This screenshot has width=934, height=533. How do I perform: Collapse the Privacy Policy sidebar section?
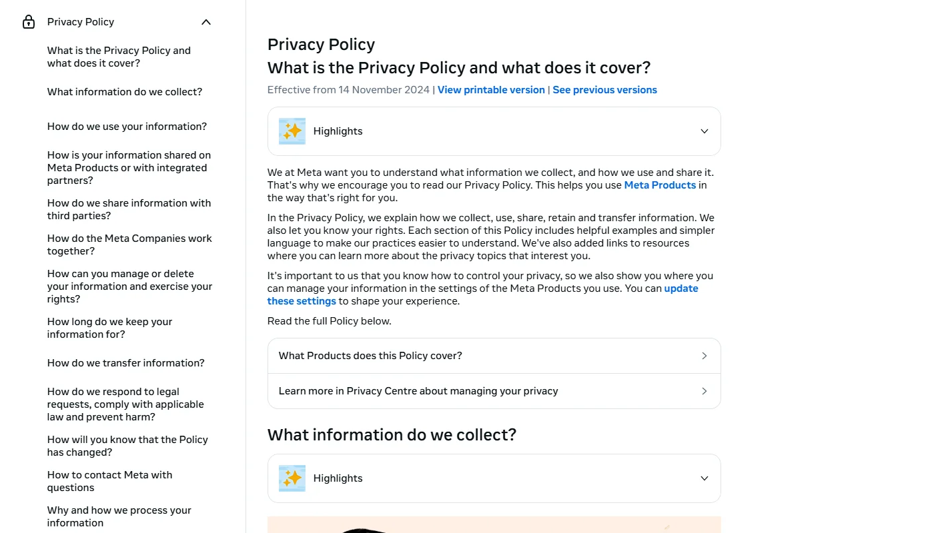click(x=205, y=21)
